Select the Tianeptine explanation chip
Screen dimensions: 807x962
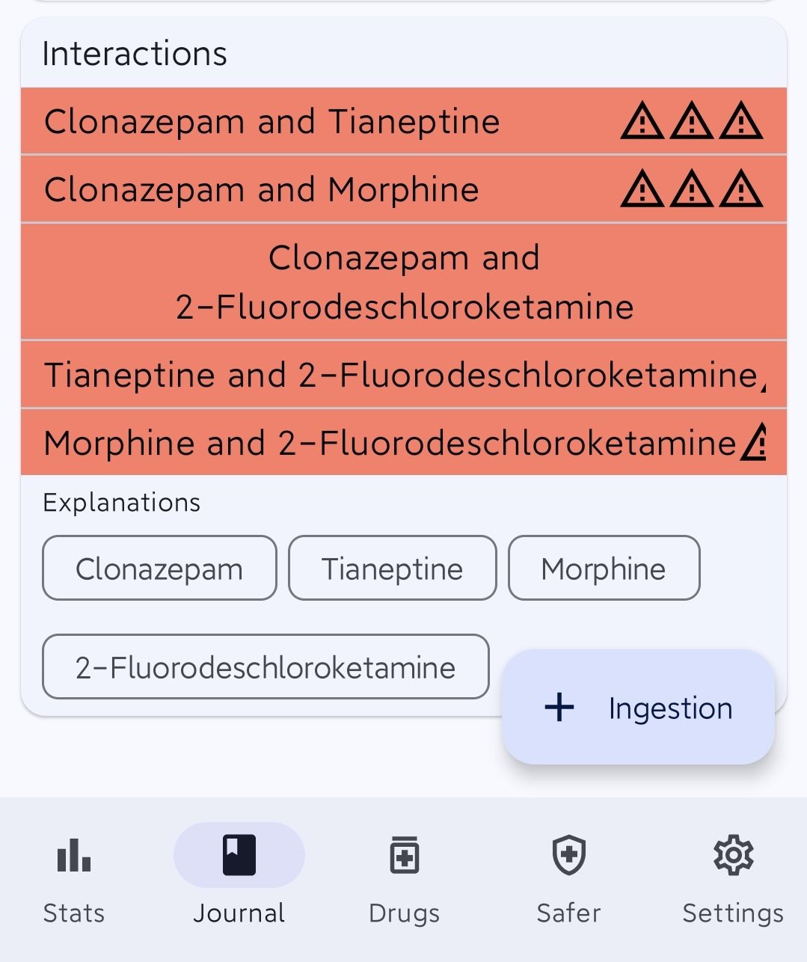(392, 569)
